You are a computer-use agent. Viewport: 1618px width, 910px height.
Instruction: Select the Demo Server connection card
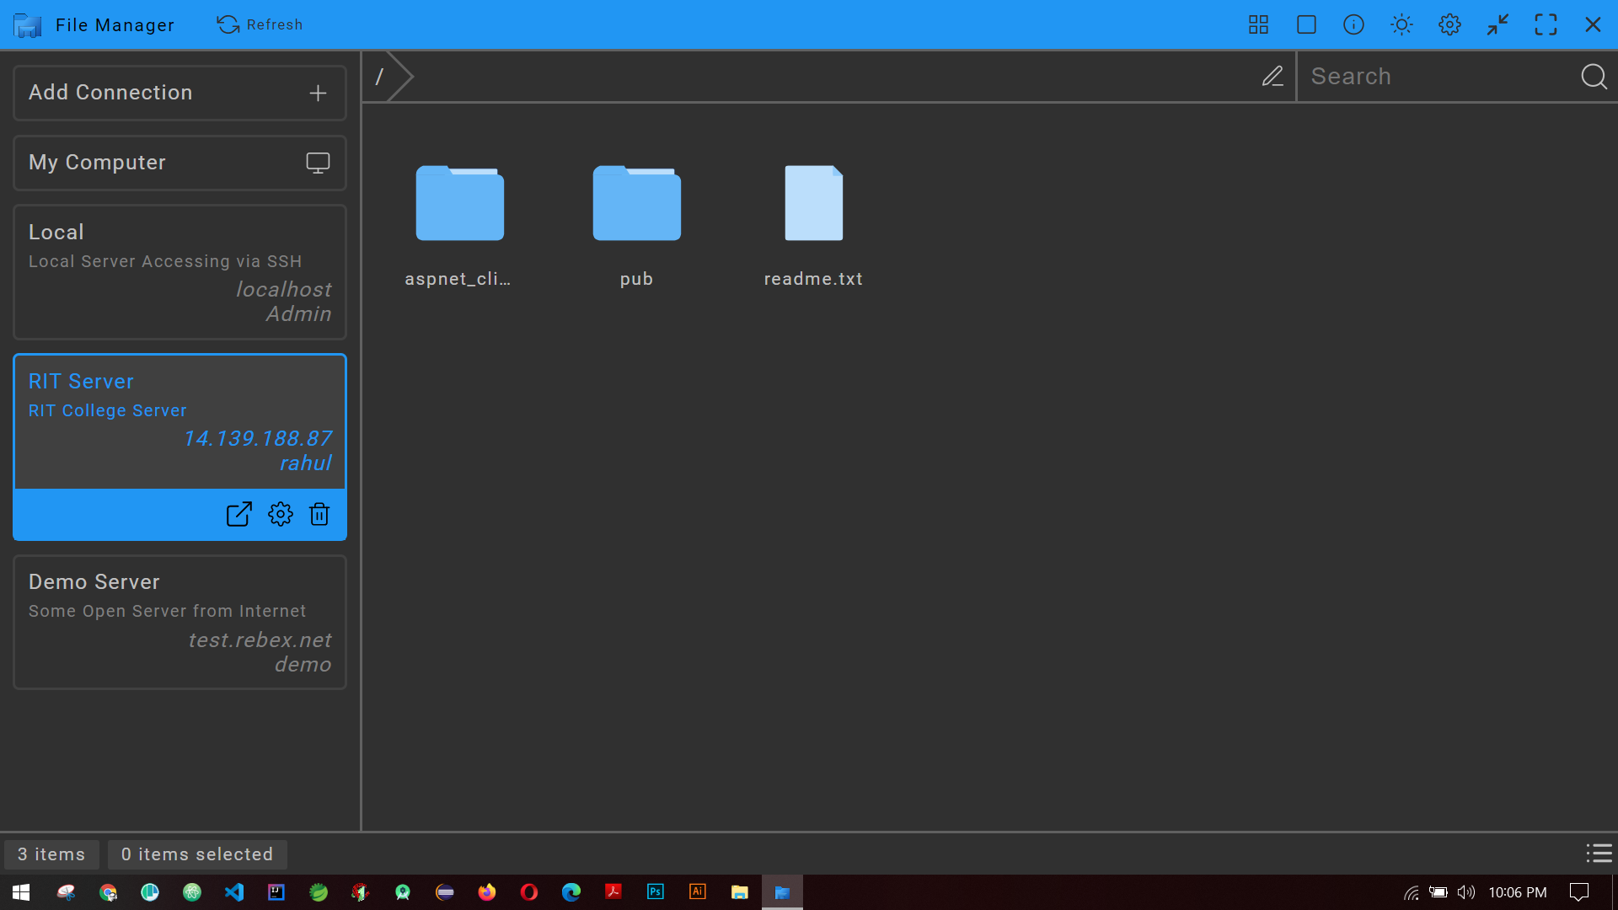(179, 622)
